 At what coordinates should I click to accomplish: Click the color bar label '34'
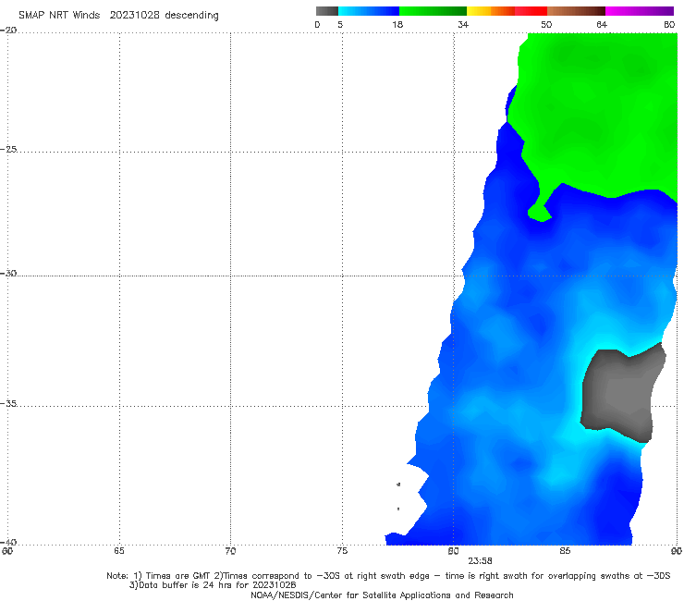[x=463, y=24]
